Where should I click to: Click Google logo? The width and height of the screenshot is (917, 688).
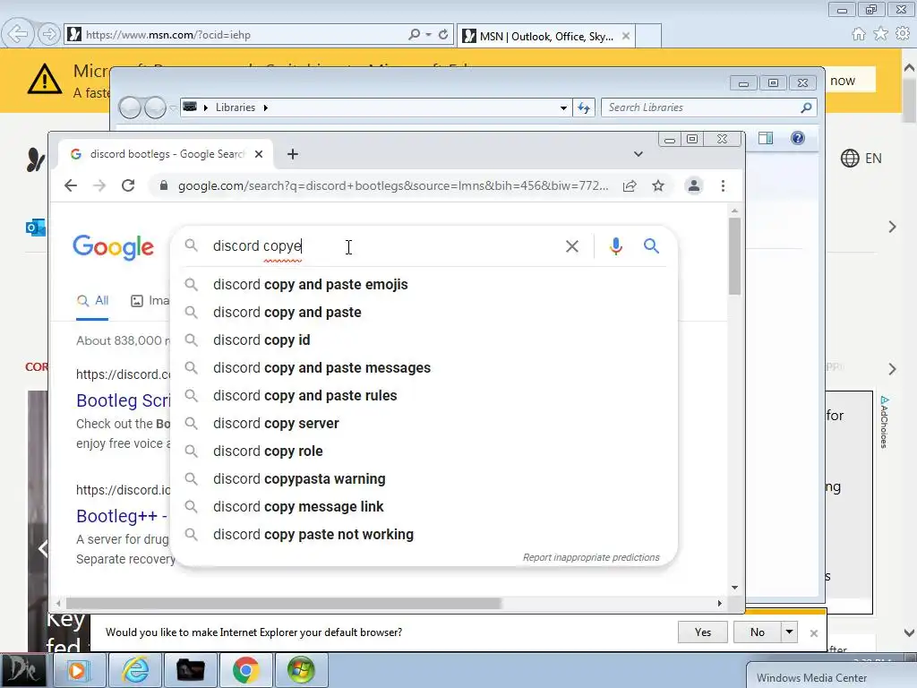tap(114, 247)
